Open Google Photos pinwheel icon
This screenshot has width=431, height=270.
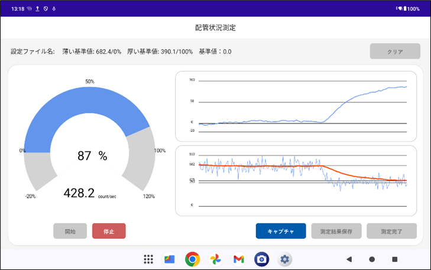[215, 259]
